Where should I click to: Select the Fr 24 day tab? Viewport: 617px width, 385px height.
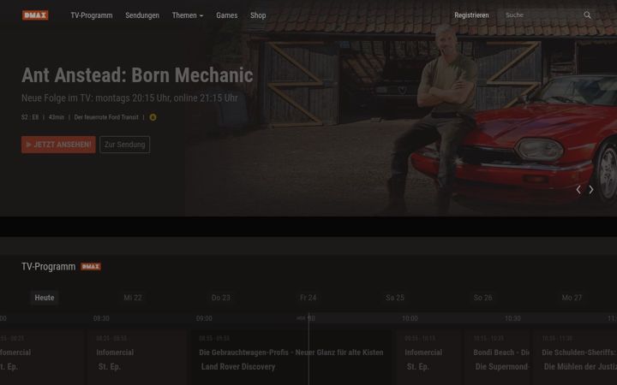[308, 298]
